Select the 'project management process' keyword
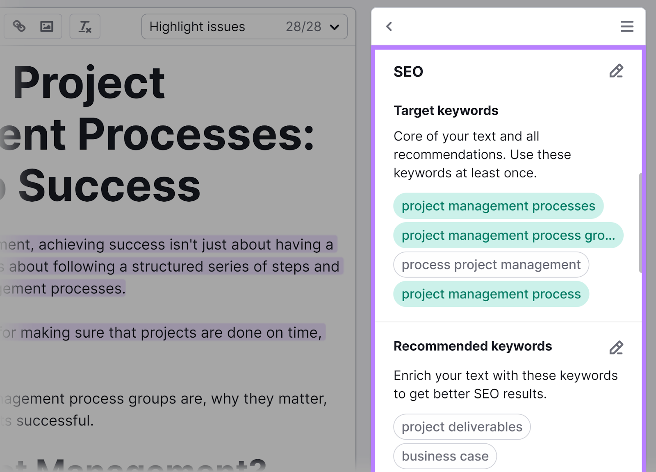The width and height of the screenshot is (656, 472). pos(491,294)
